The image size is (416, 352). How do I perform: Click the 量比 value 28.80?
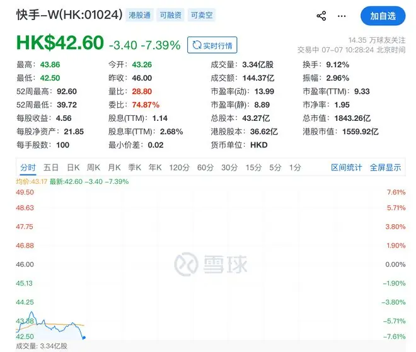tap(142, 91)
